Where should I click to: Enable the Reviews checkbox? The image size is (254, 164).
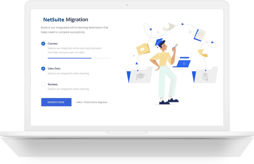43,84
